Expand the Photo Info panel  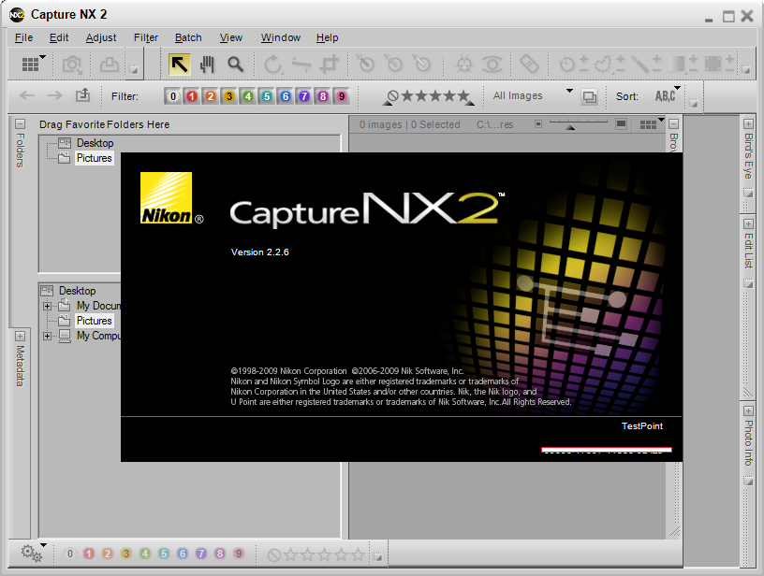pos(748,411)
